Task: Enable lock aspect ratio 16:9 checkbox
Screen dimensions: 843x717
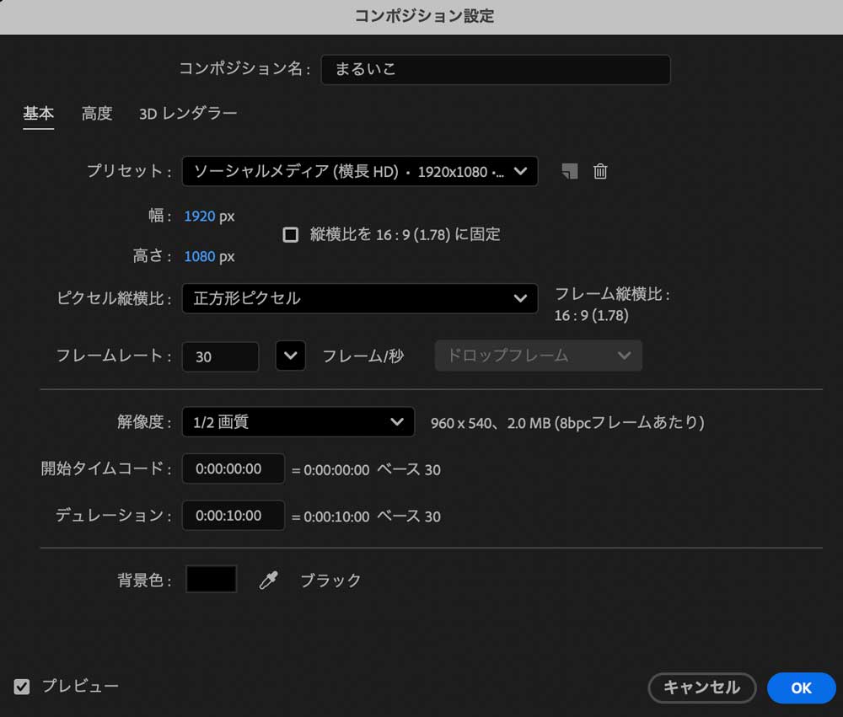Action: point(291,235)
